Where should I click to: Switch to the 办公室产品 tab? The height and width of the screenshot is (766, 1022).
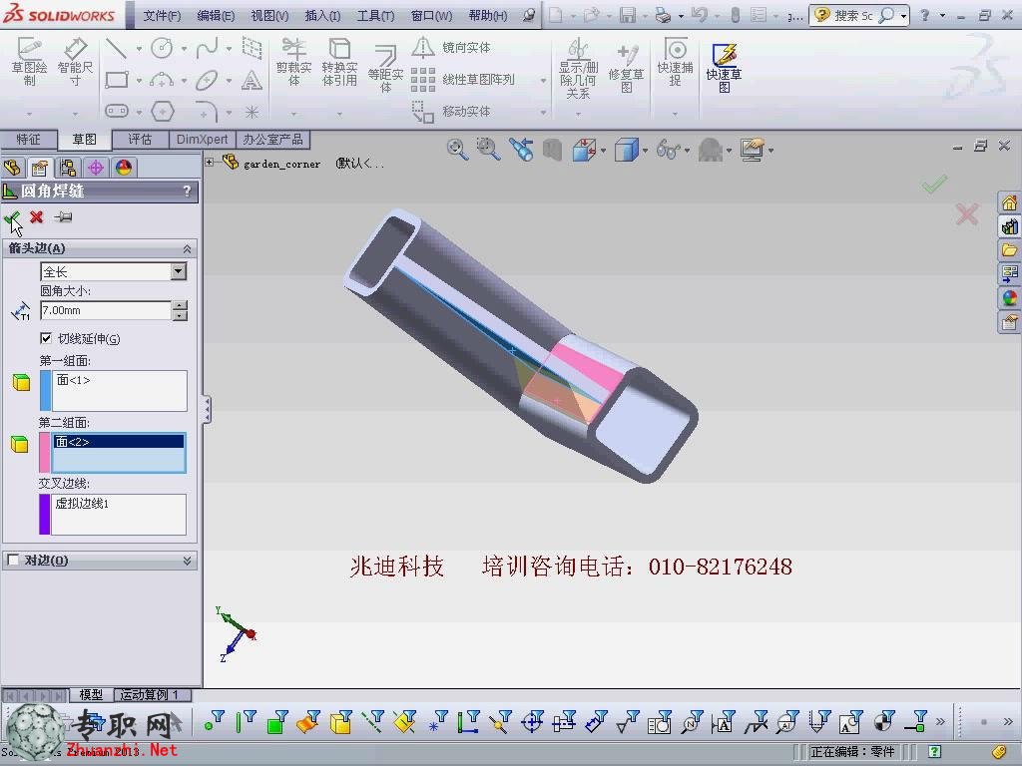(273, 140)
